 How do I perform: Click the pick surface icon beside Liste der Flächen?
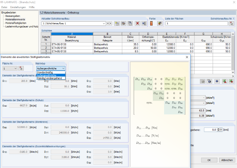point(231,23)
